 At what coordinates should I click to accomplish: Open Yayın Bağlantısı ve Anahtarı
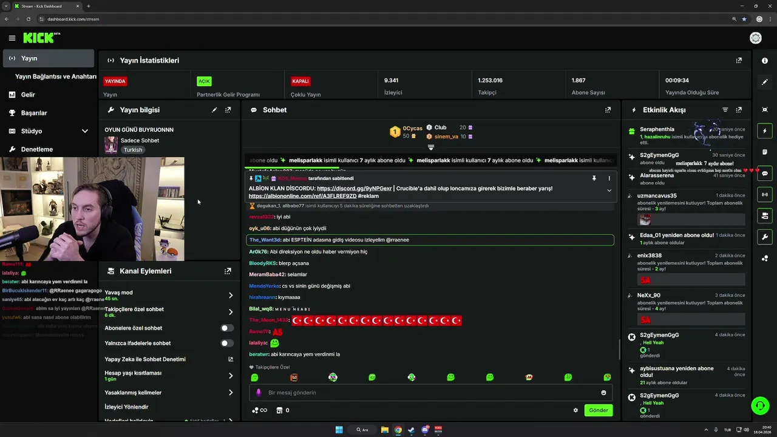point(56,76)
